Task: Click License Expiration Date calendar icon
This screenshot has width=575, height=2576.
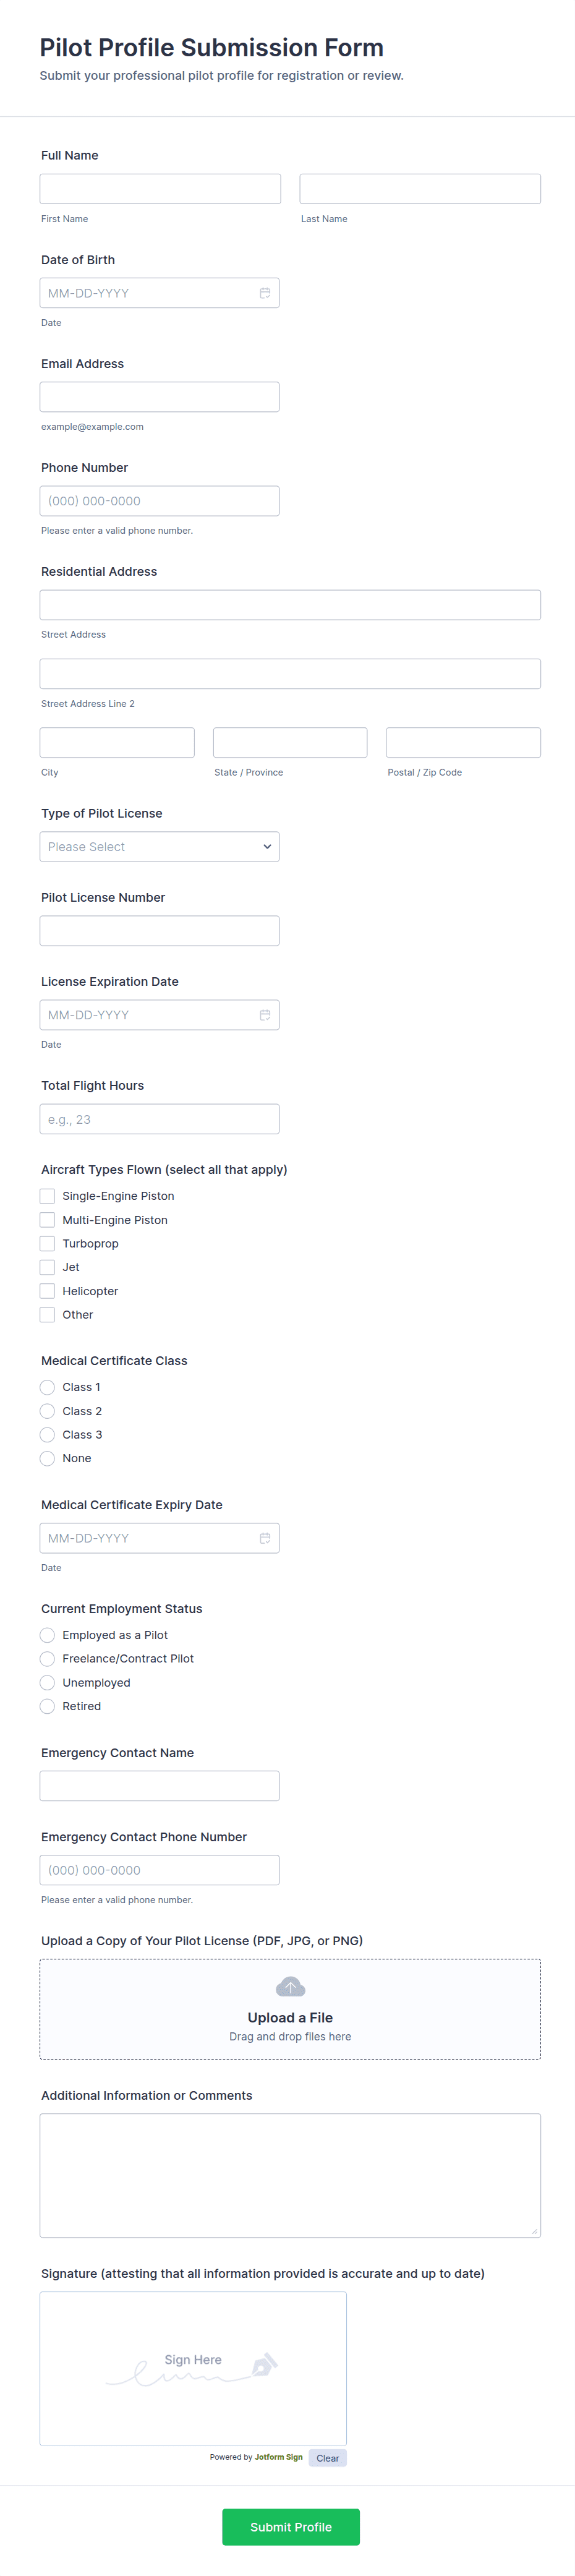Action: pyautogui.click(x=265, y=1015)
